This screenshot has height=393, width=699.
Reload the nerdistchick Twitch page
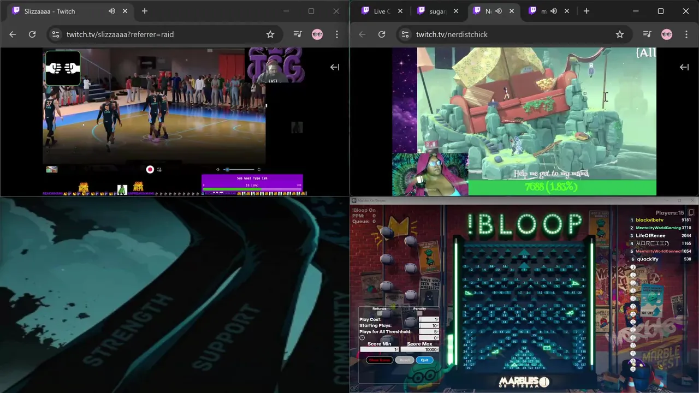(382, 34)
